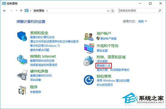
Task: Expand the chevron after 控制面板 breadcrumb
Action: [x=47, y=11]
